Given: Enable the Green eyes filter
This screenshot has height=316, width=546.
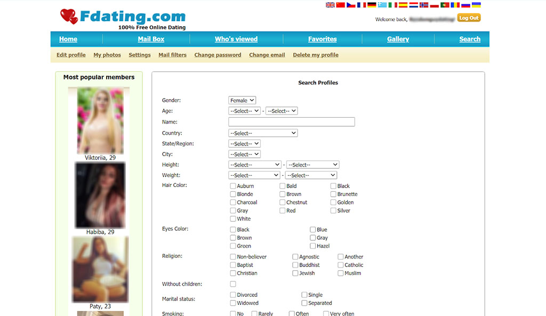Looking at the screenshot, I should [x=232, y=246].
